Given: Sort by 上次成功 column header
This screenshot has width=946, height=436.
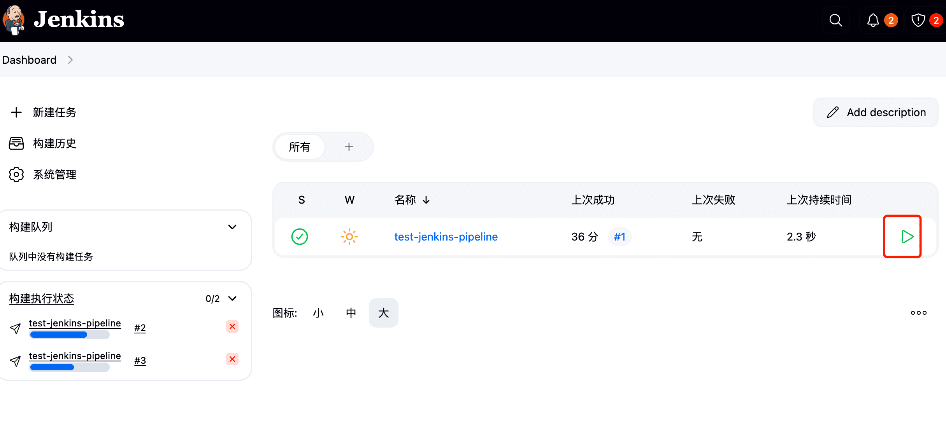Looking at the screenshot, I should (593, 200).
